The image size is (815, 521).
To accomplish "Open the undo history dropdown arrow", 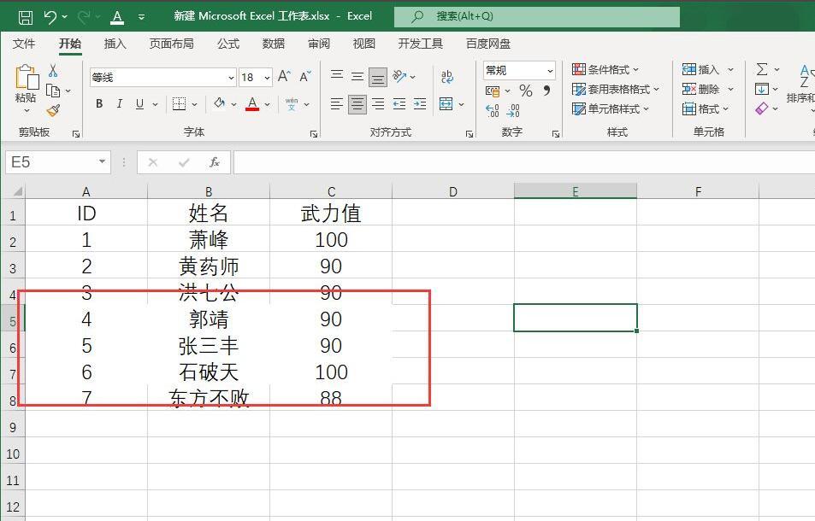I will click(64, 17).
